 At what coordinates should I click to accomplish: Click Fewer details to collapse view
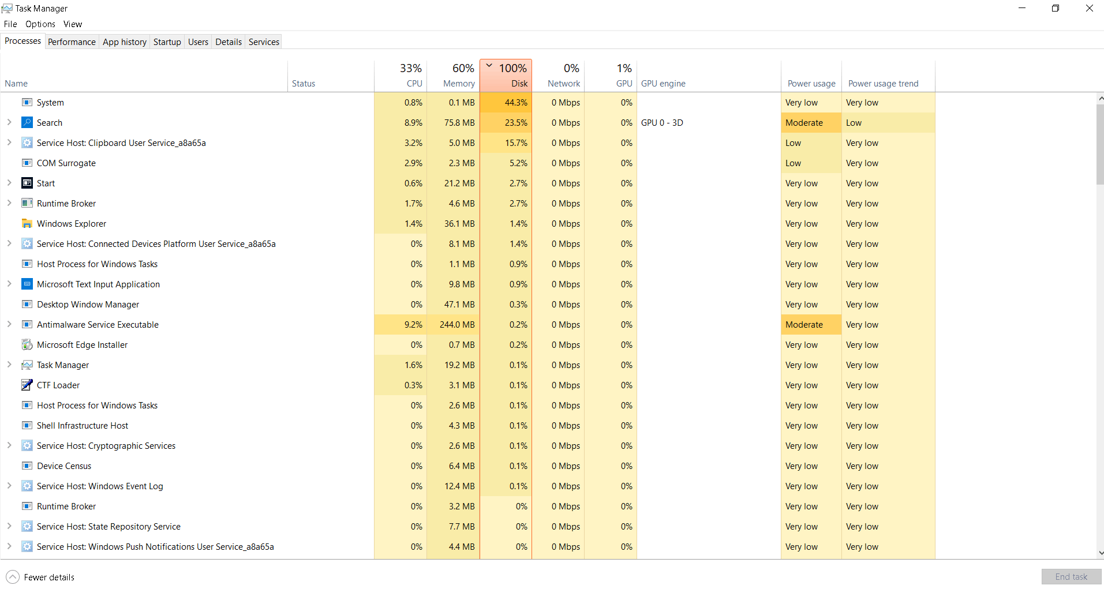point(40,577)
